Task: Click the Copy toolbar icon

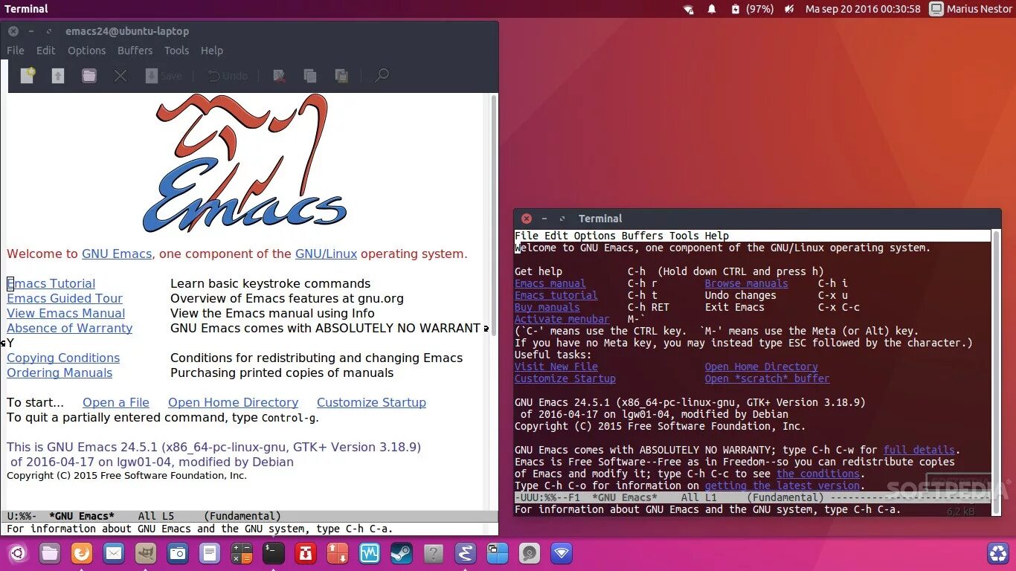Action: 310,75
